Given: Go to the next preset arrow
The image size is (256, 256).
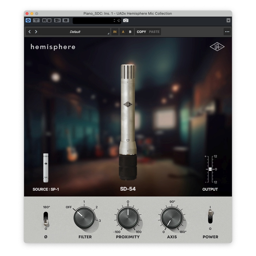Looking at the screenshot, I should tap(36, 32).
